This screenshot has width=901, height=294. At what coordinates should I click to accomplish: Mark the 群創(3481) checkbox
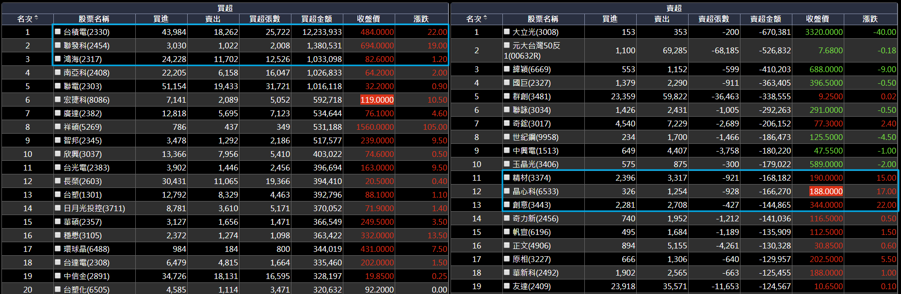507,96
